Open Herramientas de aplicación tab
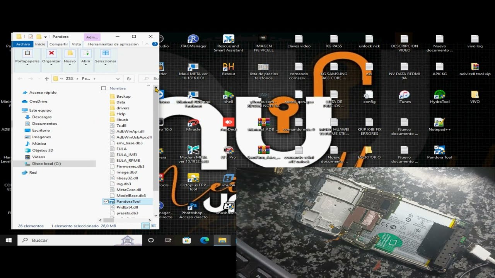Screen dimensions: 495x278 (x=113, y=44)
